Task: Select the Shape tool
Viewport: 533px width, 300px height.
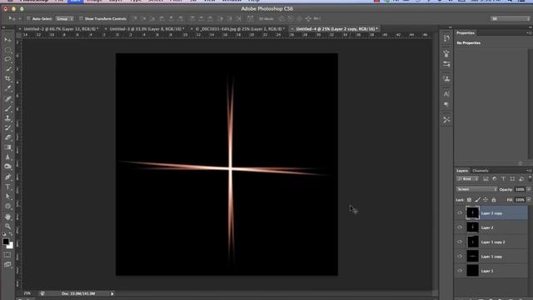Action: 7,206
